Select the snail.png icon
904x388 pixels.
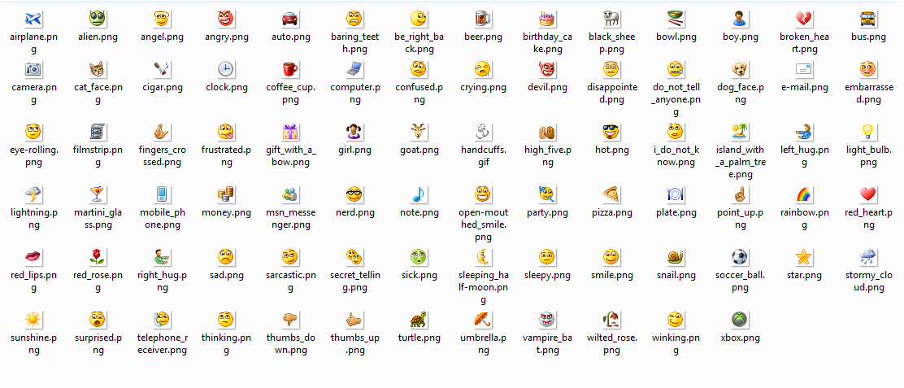click(x=676, y=257)
